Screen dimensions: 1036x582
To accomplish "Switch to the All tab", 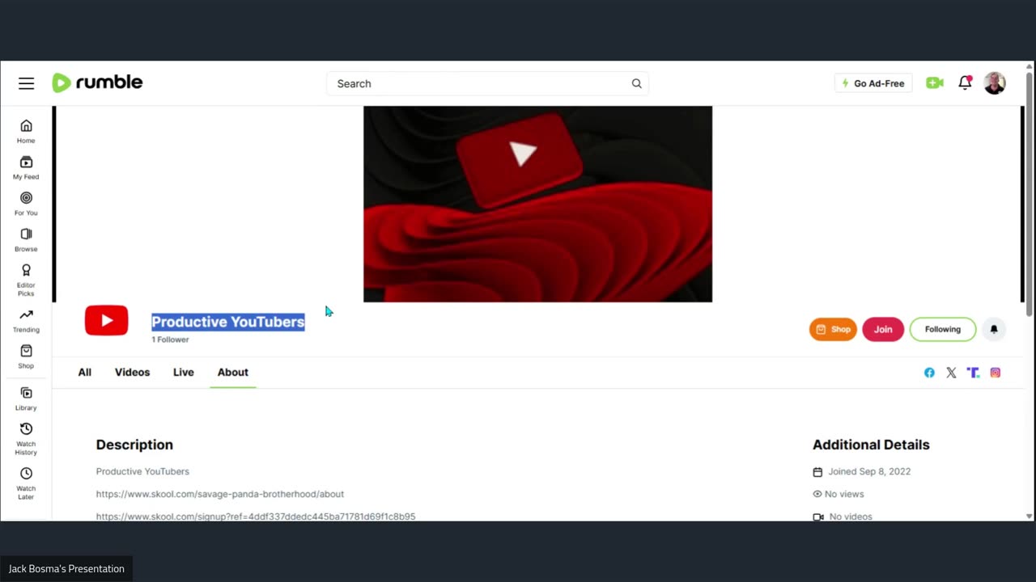I will point(84,372).
